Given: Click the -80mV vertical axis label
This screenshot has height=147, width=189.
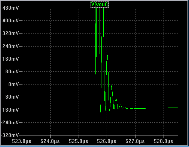Looking at the screenshot, I should click(x=11, y=97).
